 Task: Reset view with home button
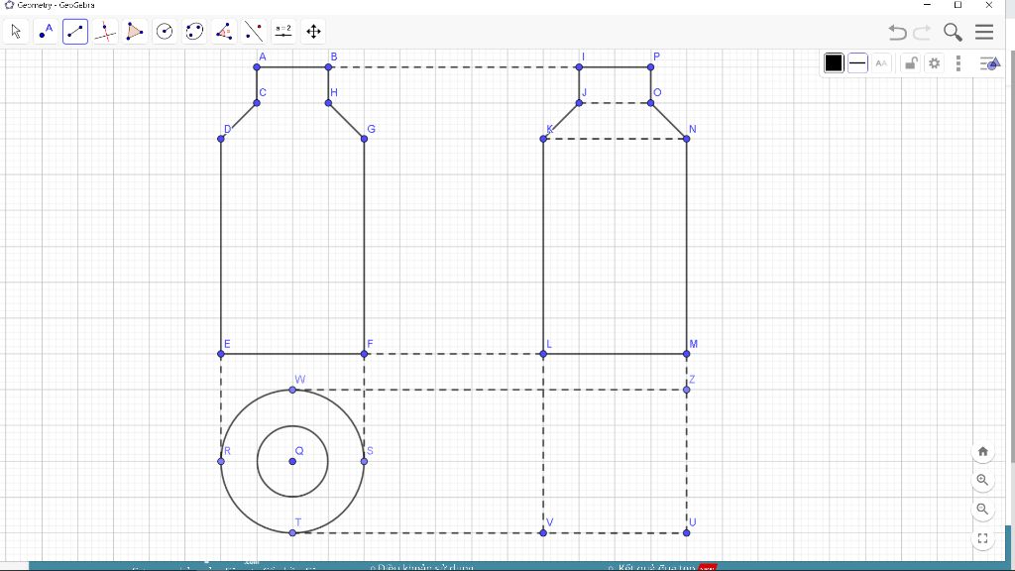click(982, 451)
